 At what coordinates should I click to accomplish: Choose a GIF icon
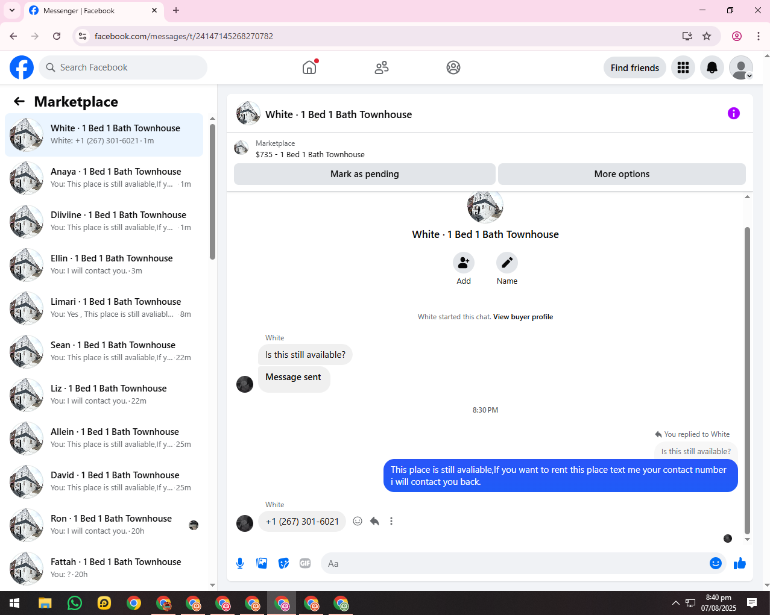click(x=305, y=563)
